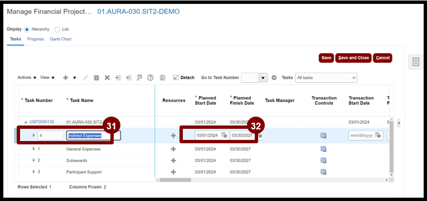Switch to the Tasks tab
The width and height of the screenshot is (427, 201).
16,39
